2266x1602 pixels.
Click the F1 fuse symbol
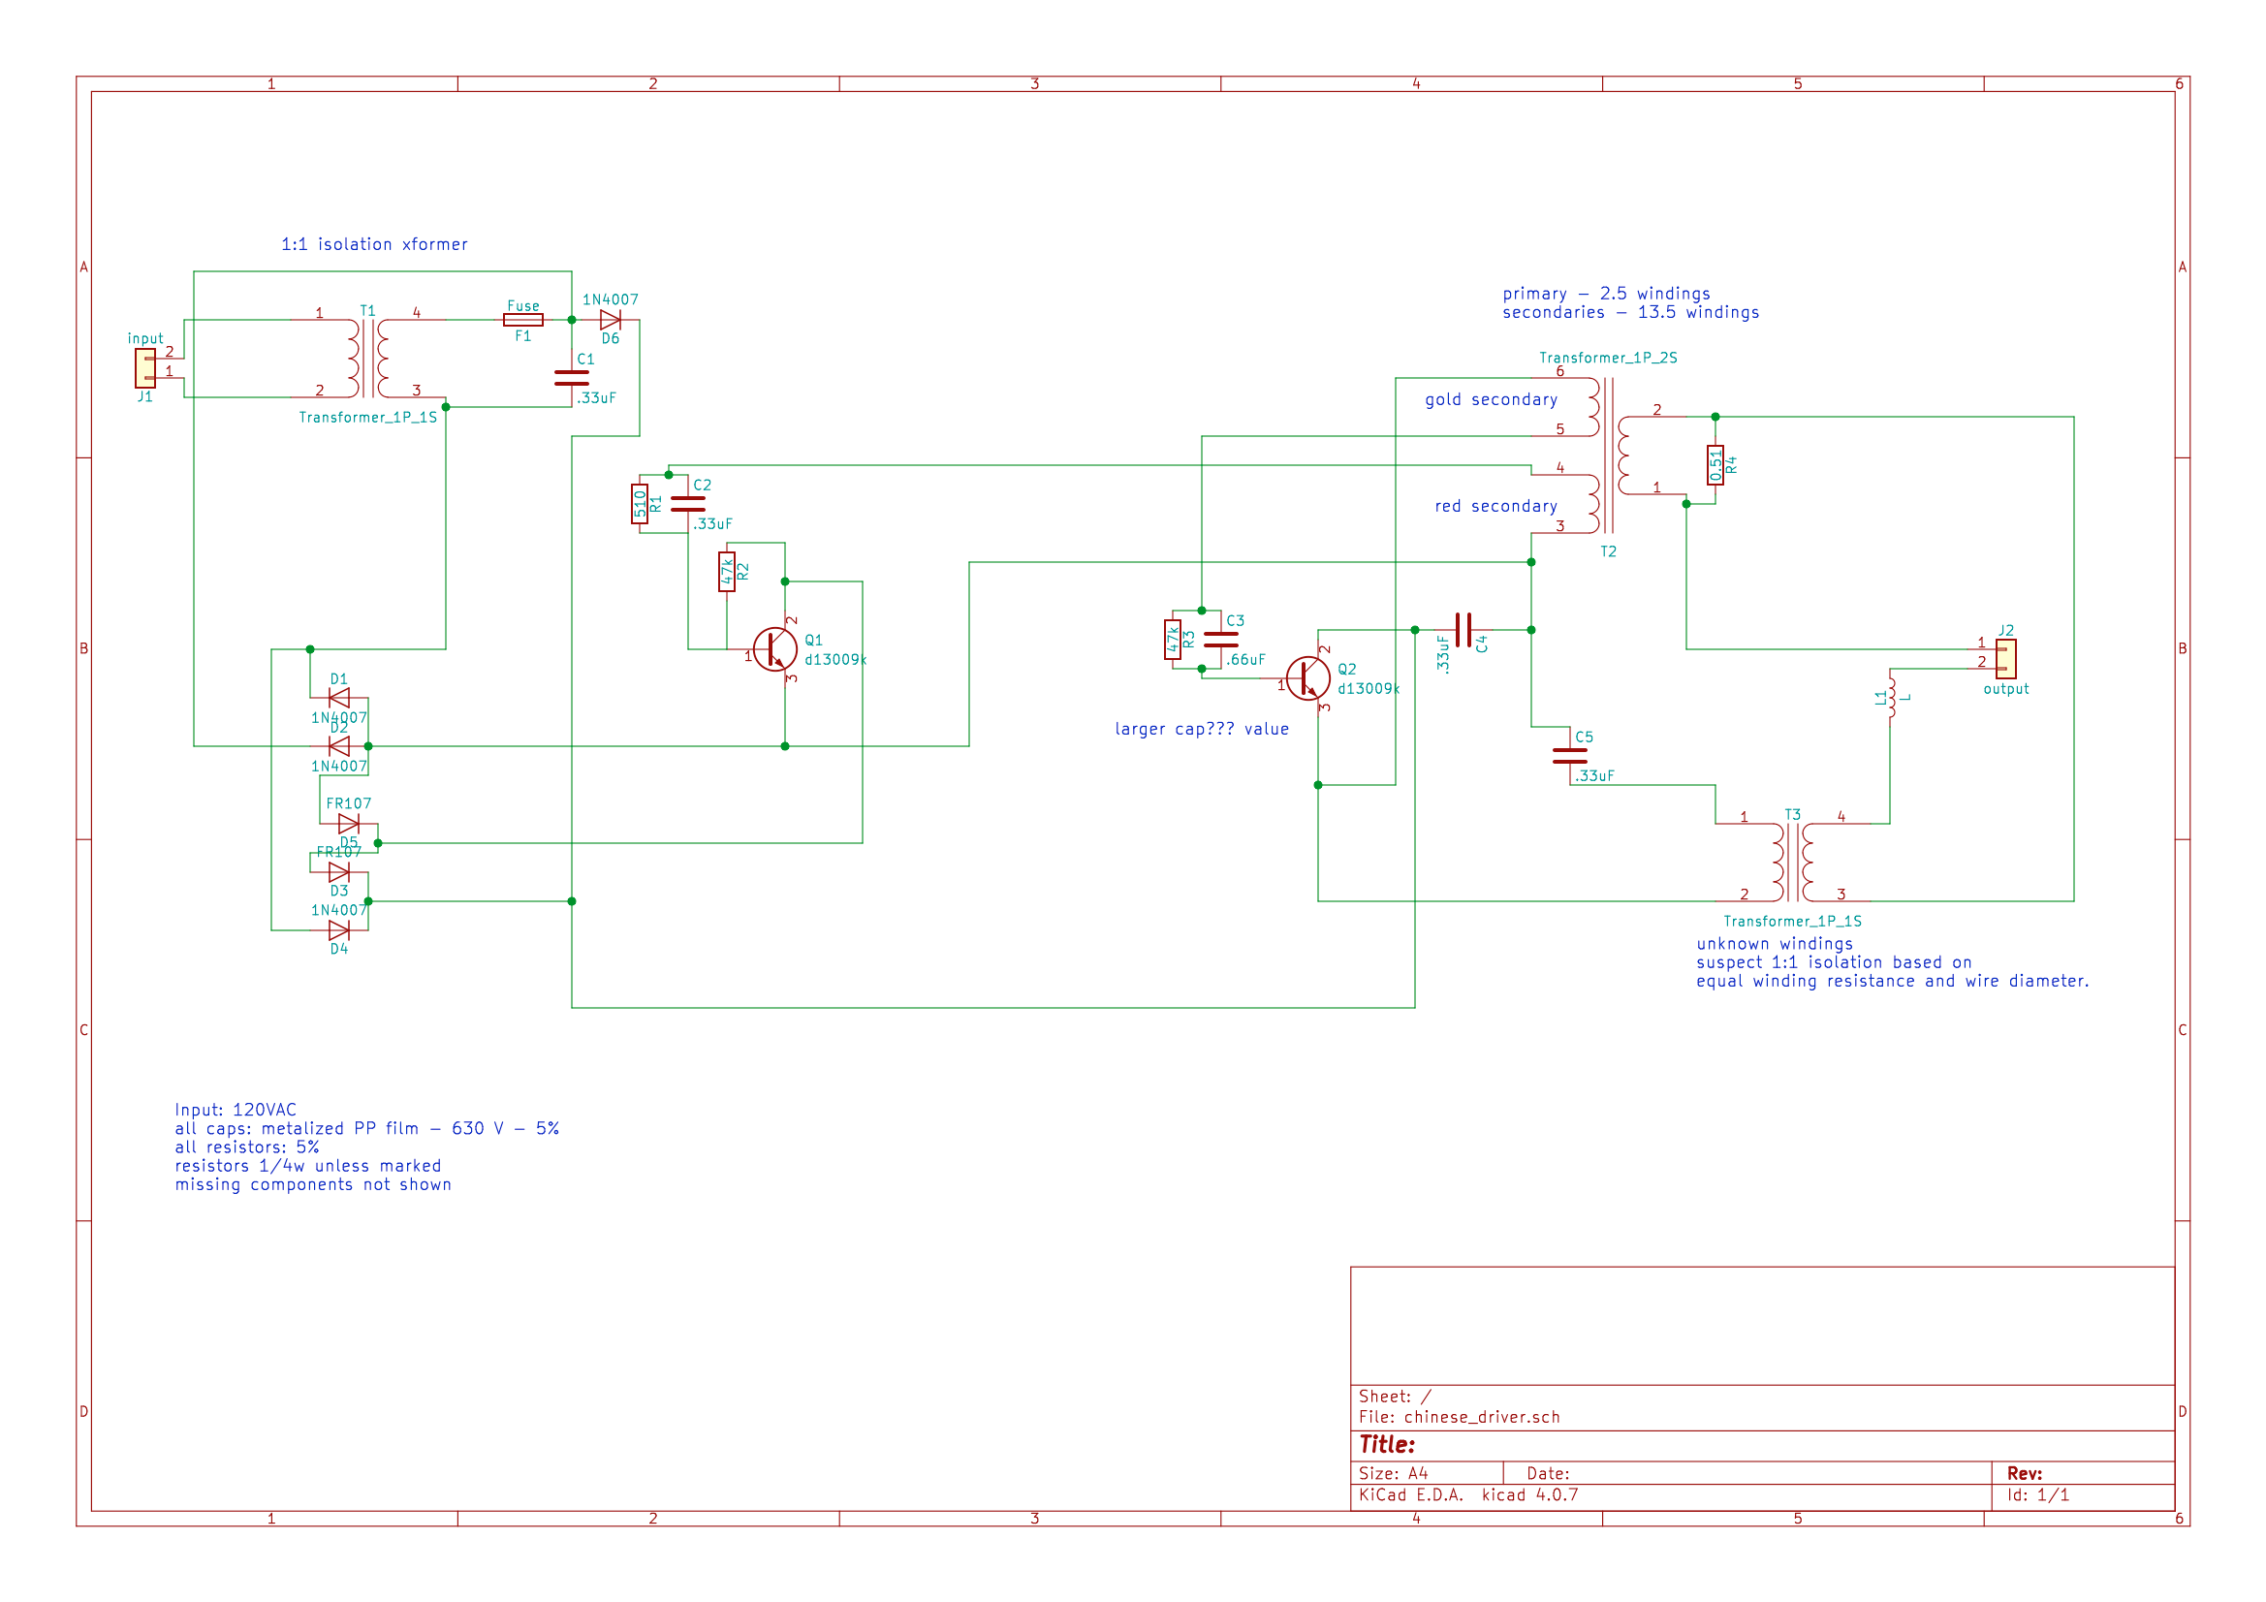tap(523, 320)
